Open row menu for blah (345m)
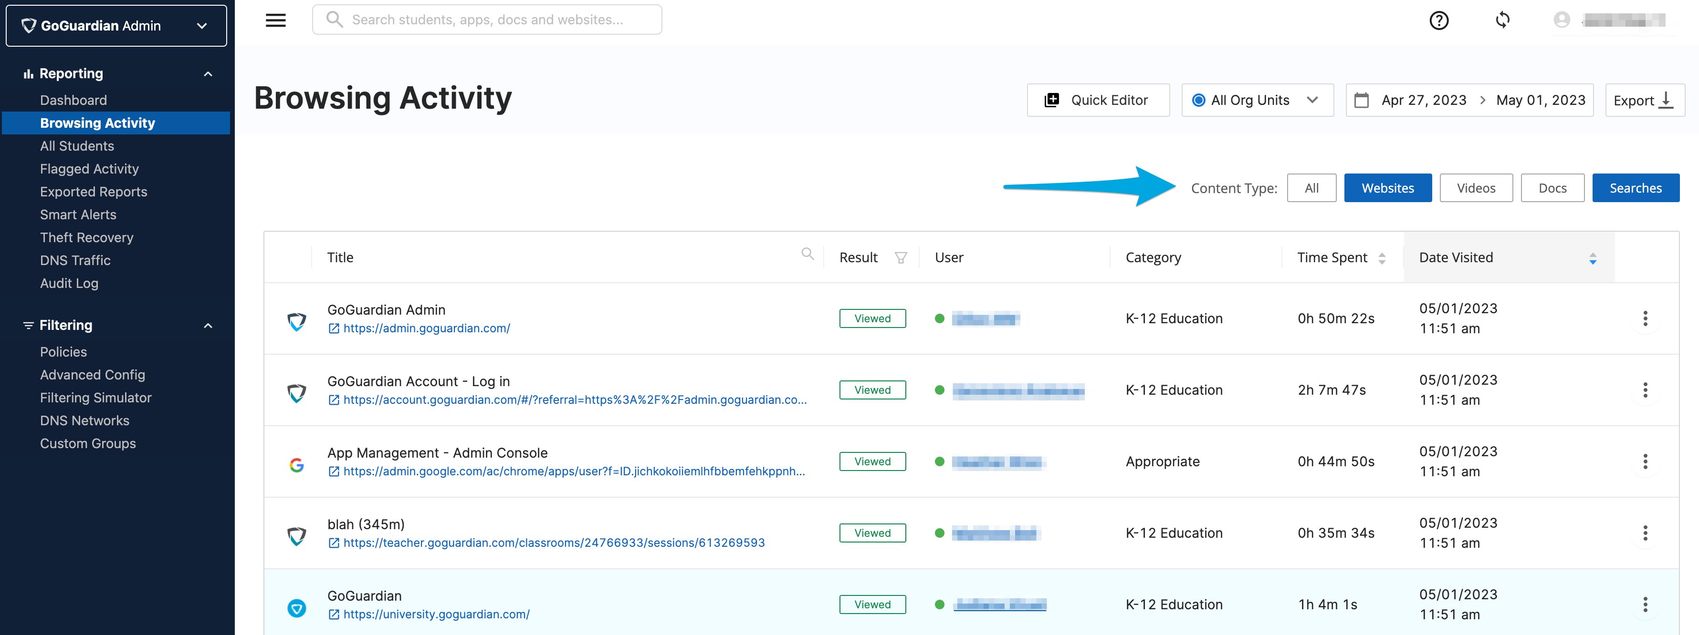Viewport: 1699px width, 635px height. pyautogui.click(x=1645, y=533)
